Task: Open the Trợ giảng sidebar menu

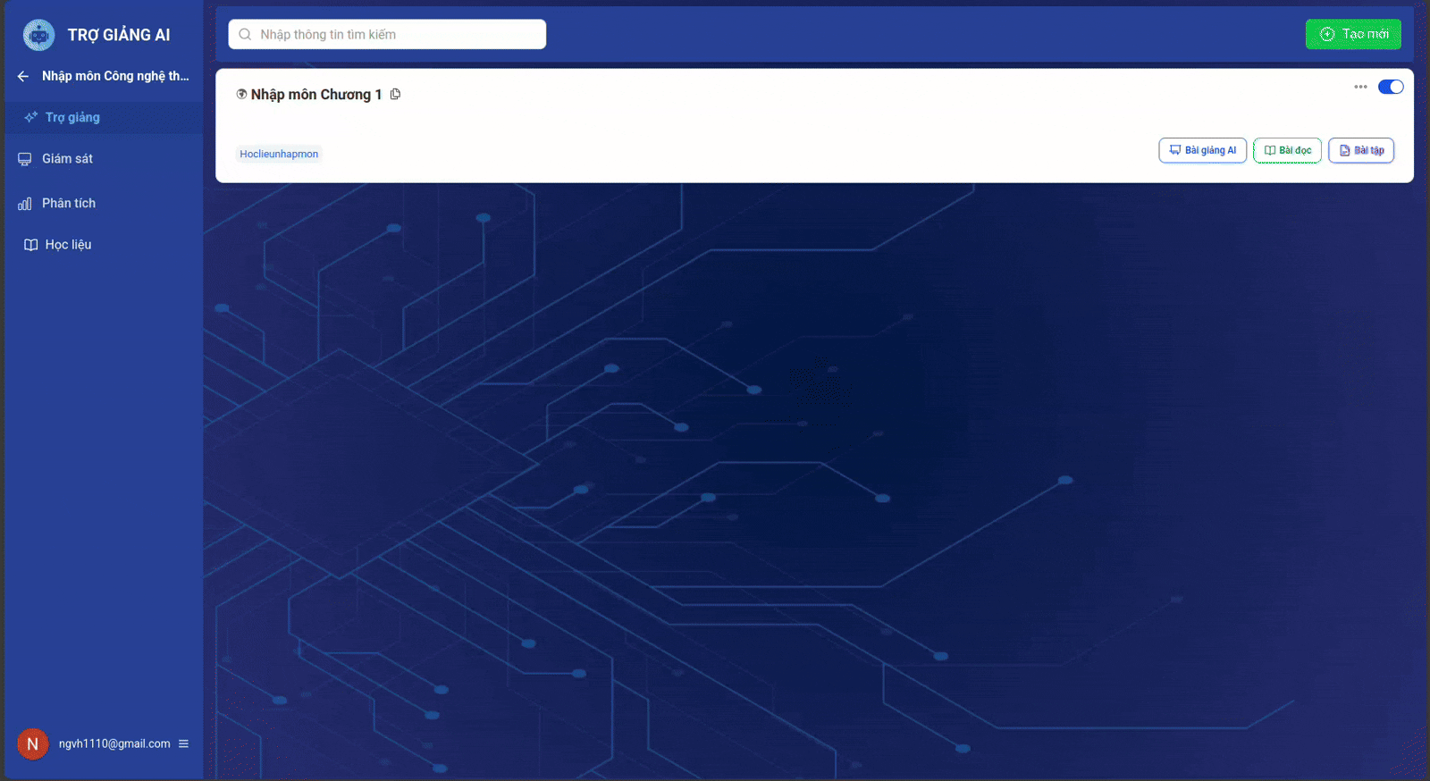Action: pyautogui.click(x=72, y=118)
